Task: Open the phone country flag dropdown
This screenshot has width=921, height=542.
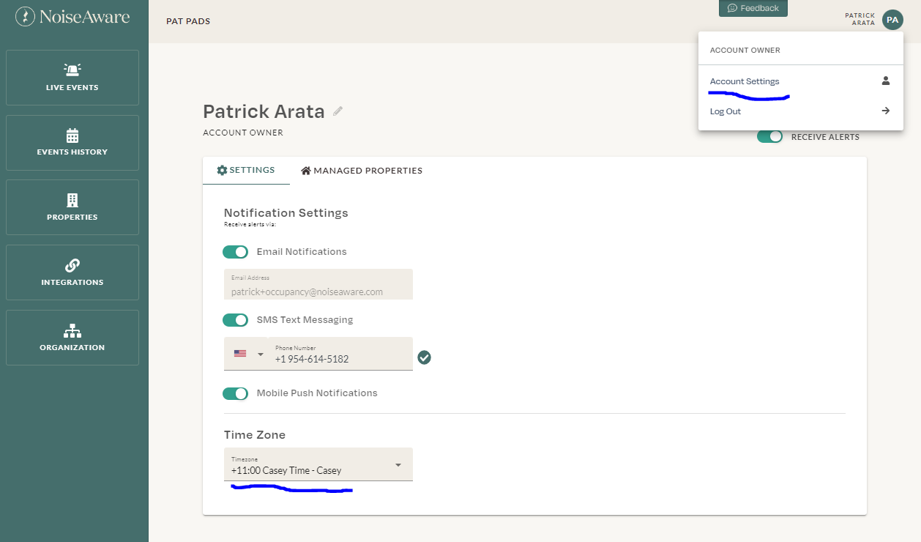Action: [247, 354]
